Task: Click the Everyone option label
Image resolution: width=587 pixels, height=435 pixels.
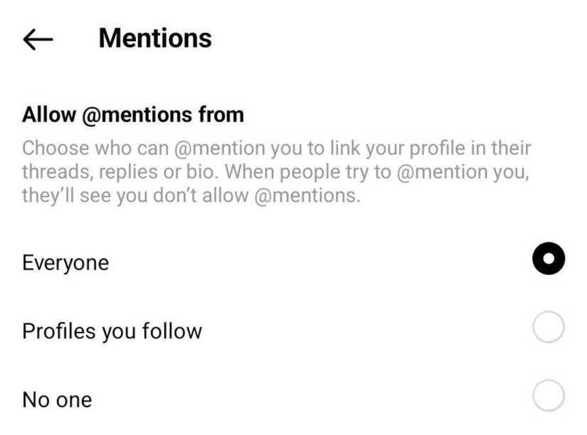Action: (x=65, y=263)
